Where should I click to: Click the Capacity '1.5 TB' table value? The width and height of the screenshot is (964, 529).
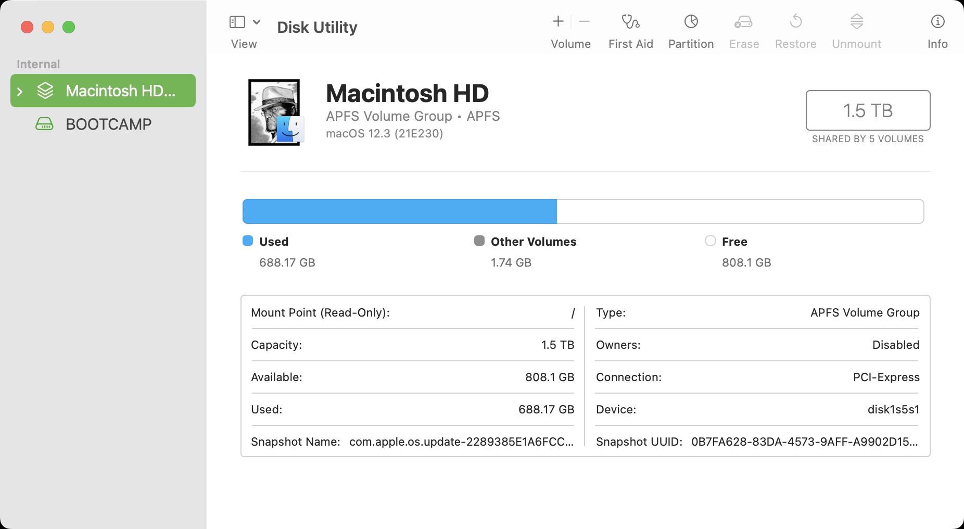tap(557, 345)
